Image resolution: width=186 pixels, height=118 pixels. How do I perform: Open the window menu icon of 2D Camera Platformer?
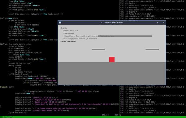[x=60, y=22]
